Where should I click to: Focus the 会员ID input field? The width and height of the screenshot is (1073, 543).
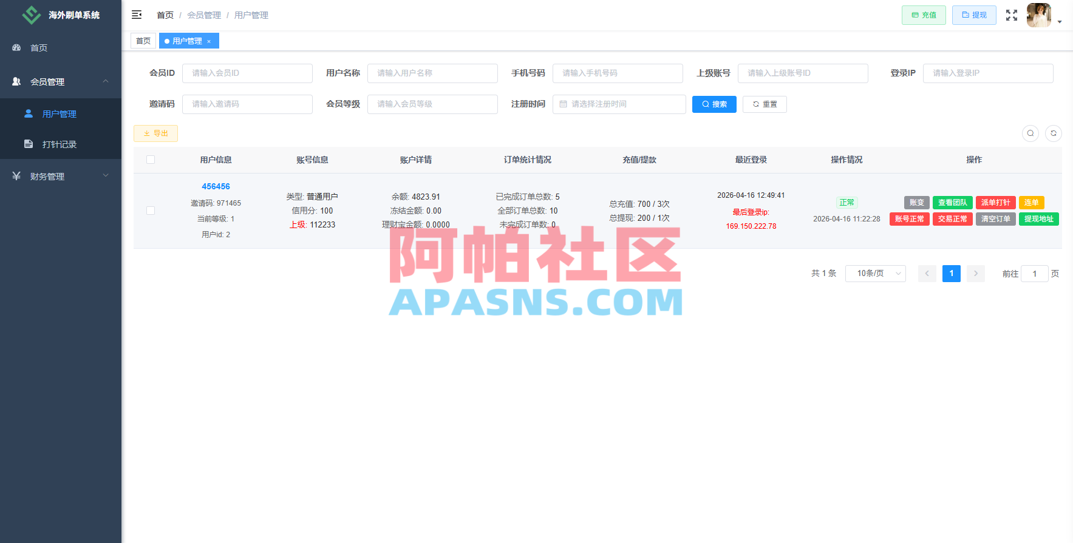click(x=247, y=73)
